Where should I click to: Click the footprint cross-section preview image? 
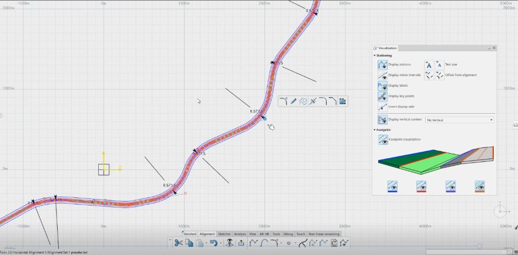(436, 160)
